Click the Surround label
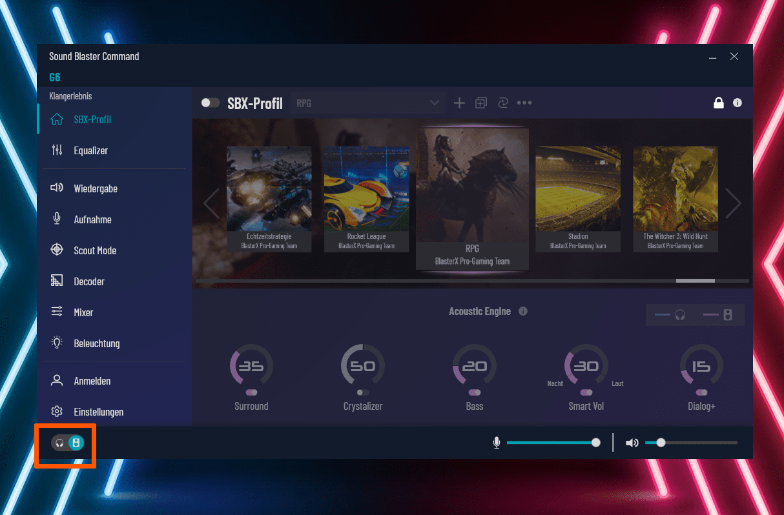784x515 pixels. 251,406
